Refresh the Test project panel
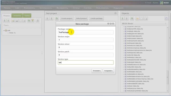 (57, 18)
